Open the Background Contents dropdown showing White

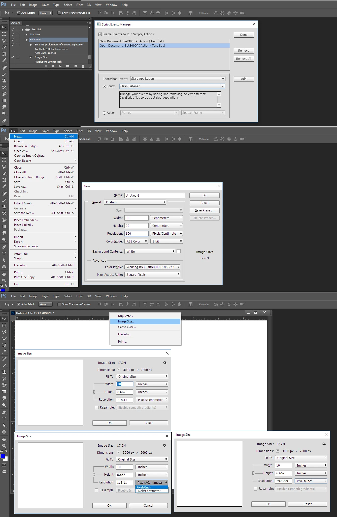tap(150, 251)
